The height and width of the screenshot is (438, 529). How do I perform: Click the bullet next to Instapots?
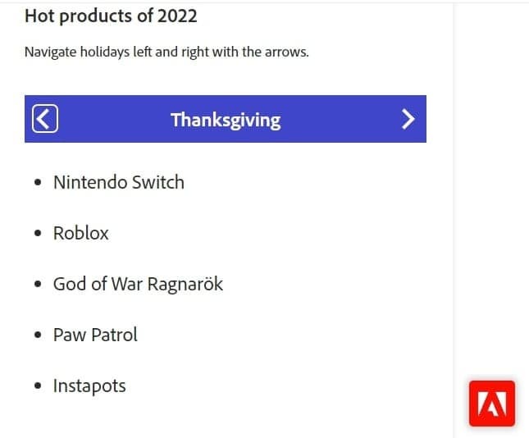coord(39,386)
